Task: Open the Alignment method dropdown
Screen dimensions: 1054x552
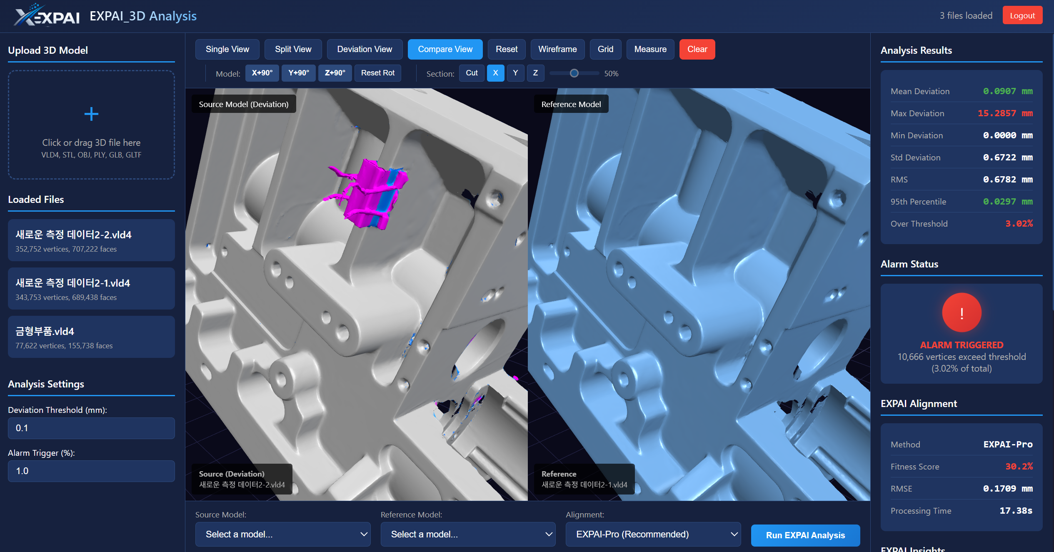Action: pos(652,534)
